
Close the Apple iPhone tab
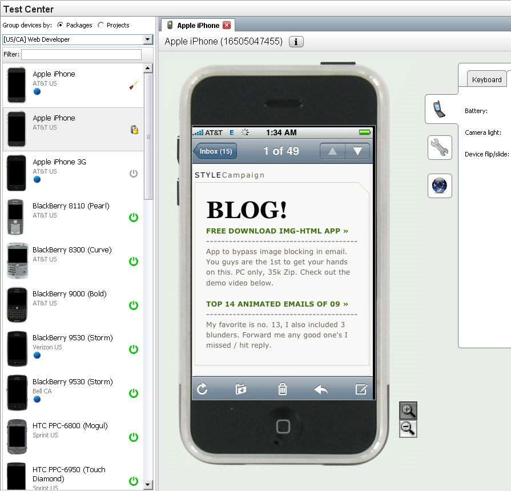pos(227,25)
